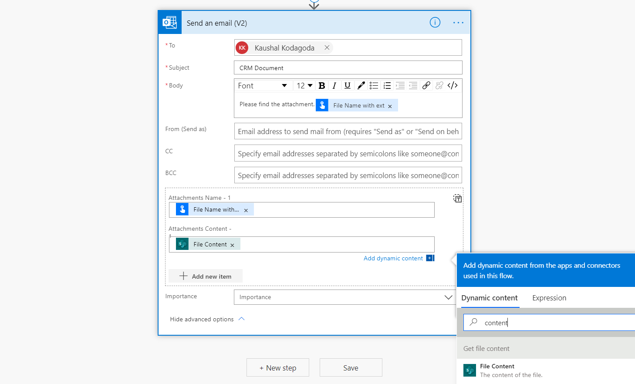Expand the Importance dropdown
The height and width of the screenshot is (384, 635).
tap(448, 297)
